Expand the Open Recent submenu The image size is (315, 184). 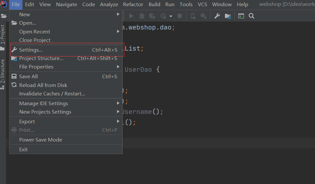pyautogui.click(x=66, y=32)
